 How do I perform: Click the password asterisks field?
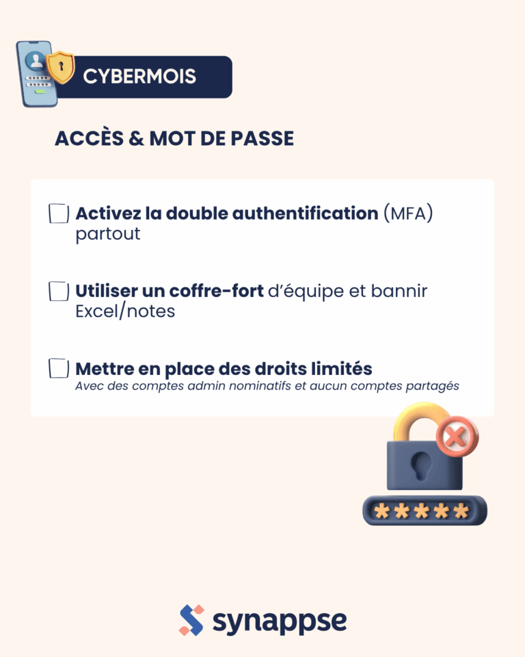point(424,511)
